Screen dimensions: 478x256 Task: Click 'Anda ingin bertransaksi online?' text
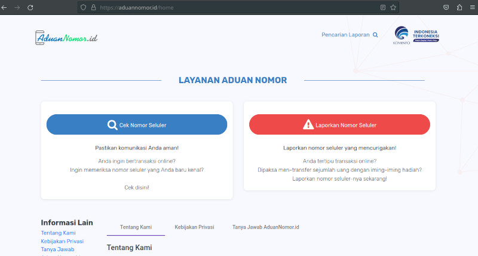click(x=137, y=161)
